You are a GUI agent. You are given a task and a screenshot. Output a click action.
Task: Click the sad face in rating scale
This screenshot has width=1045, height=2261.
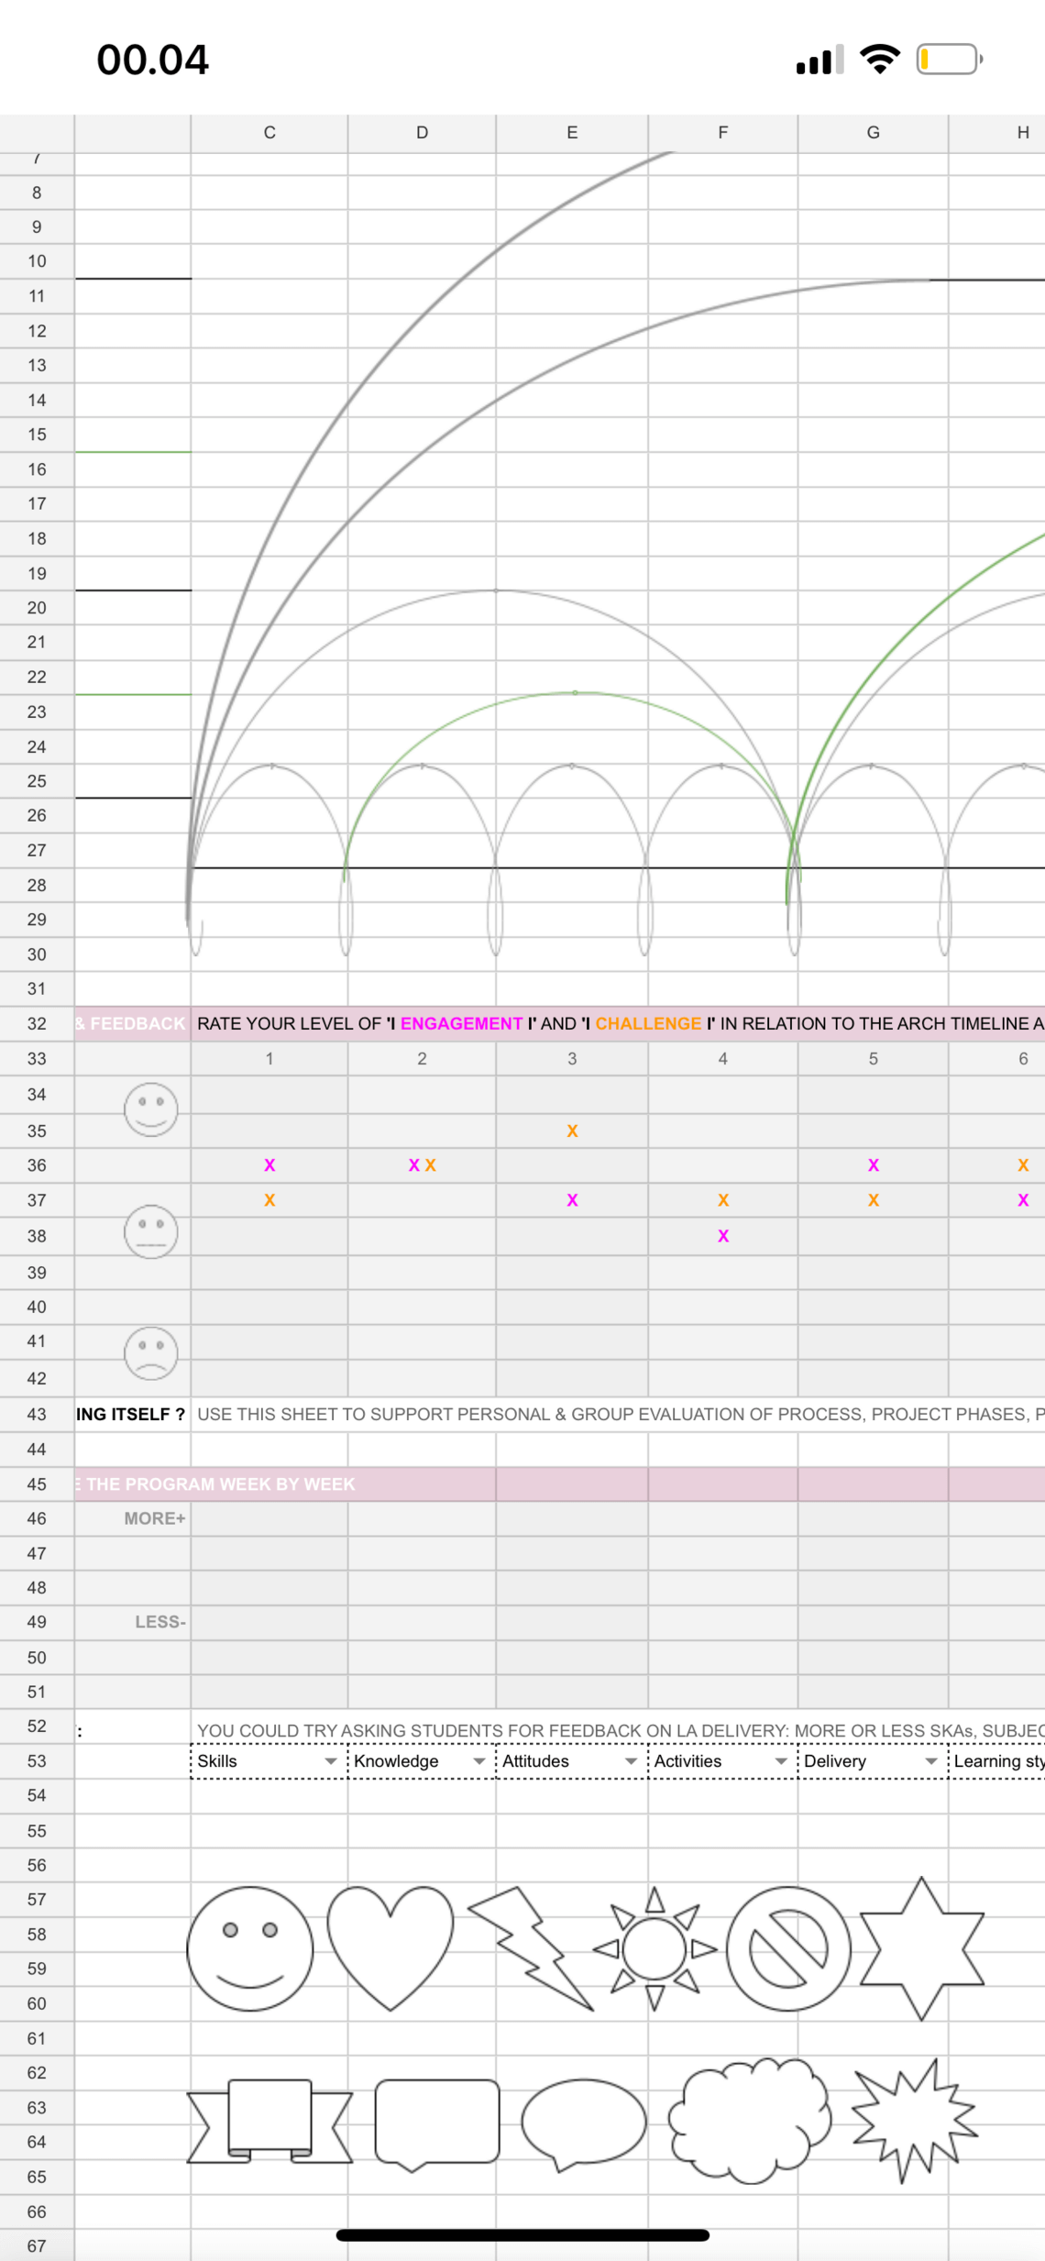click(151, 1352)
